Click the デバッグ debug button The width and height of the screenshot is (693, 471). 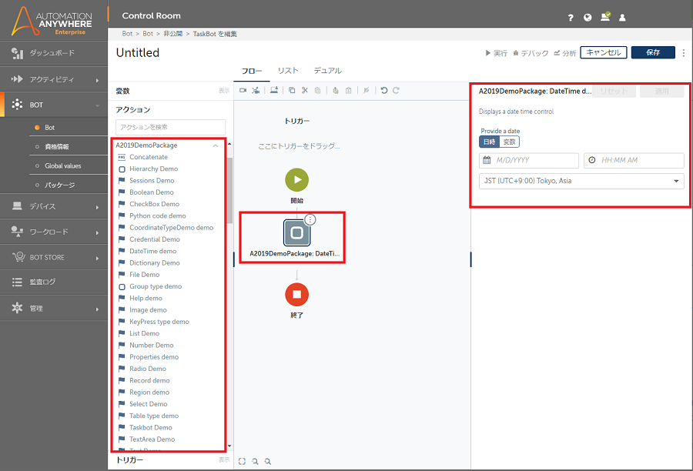click(x=531, y=53)
